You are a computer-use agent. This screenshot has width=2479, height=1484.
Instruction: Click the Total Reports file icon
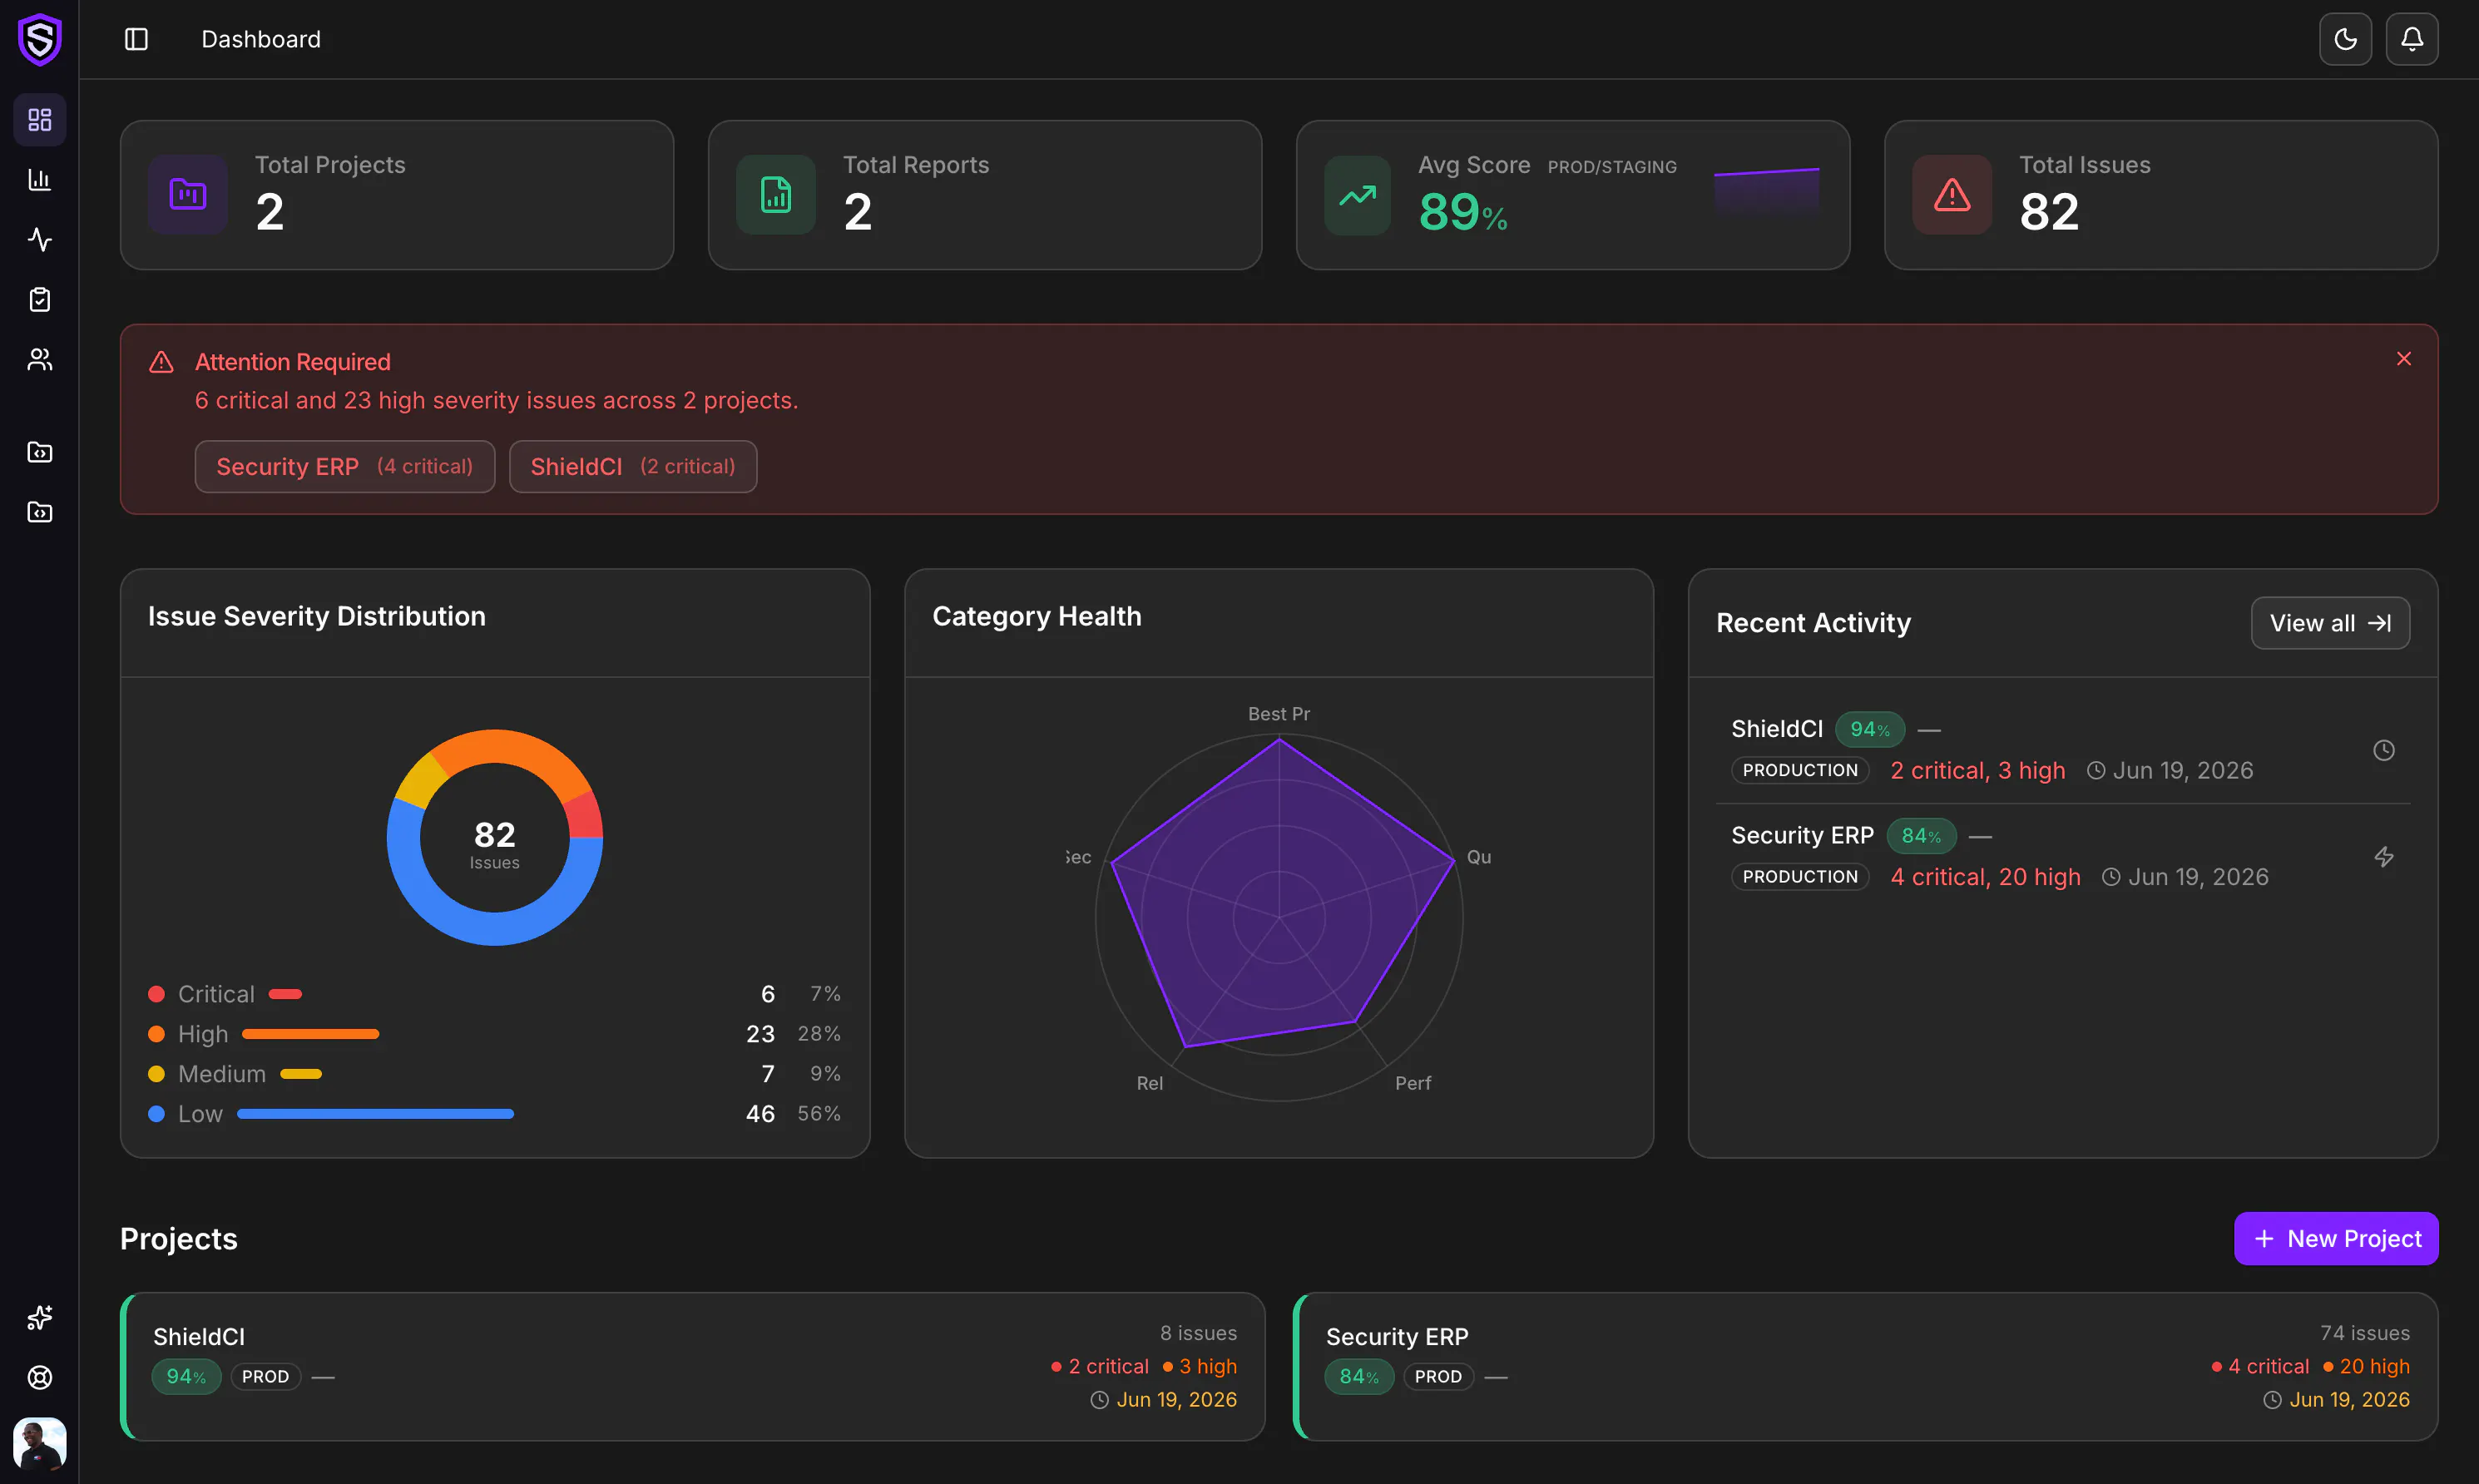776,195
